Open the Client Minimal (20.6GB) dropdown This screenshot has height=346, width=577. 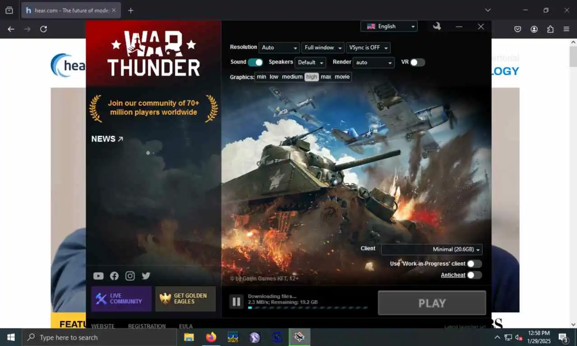coord(432,250)
